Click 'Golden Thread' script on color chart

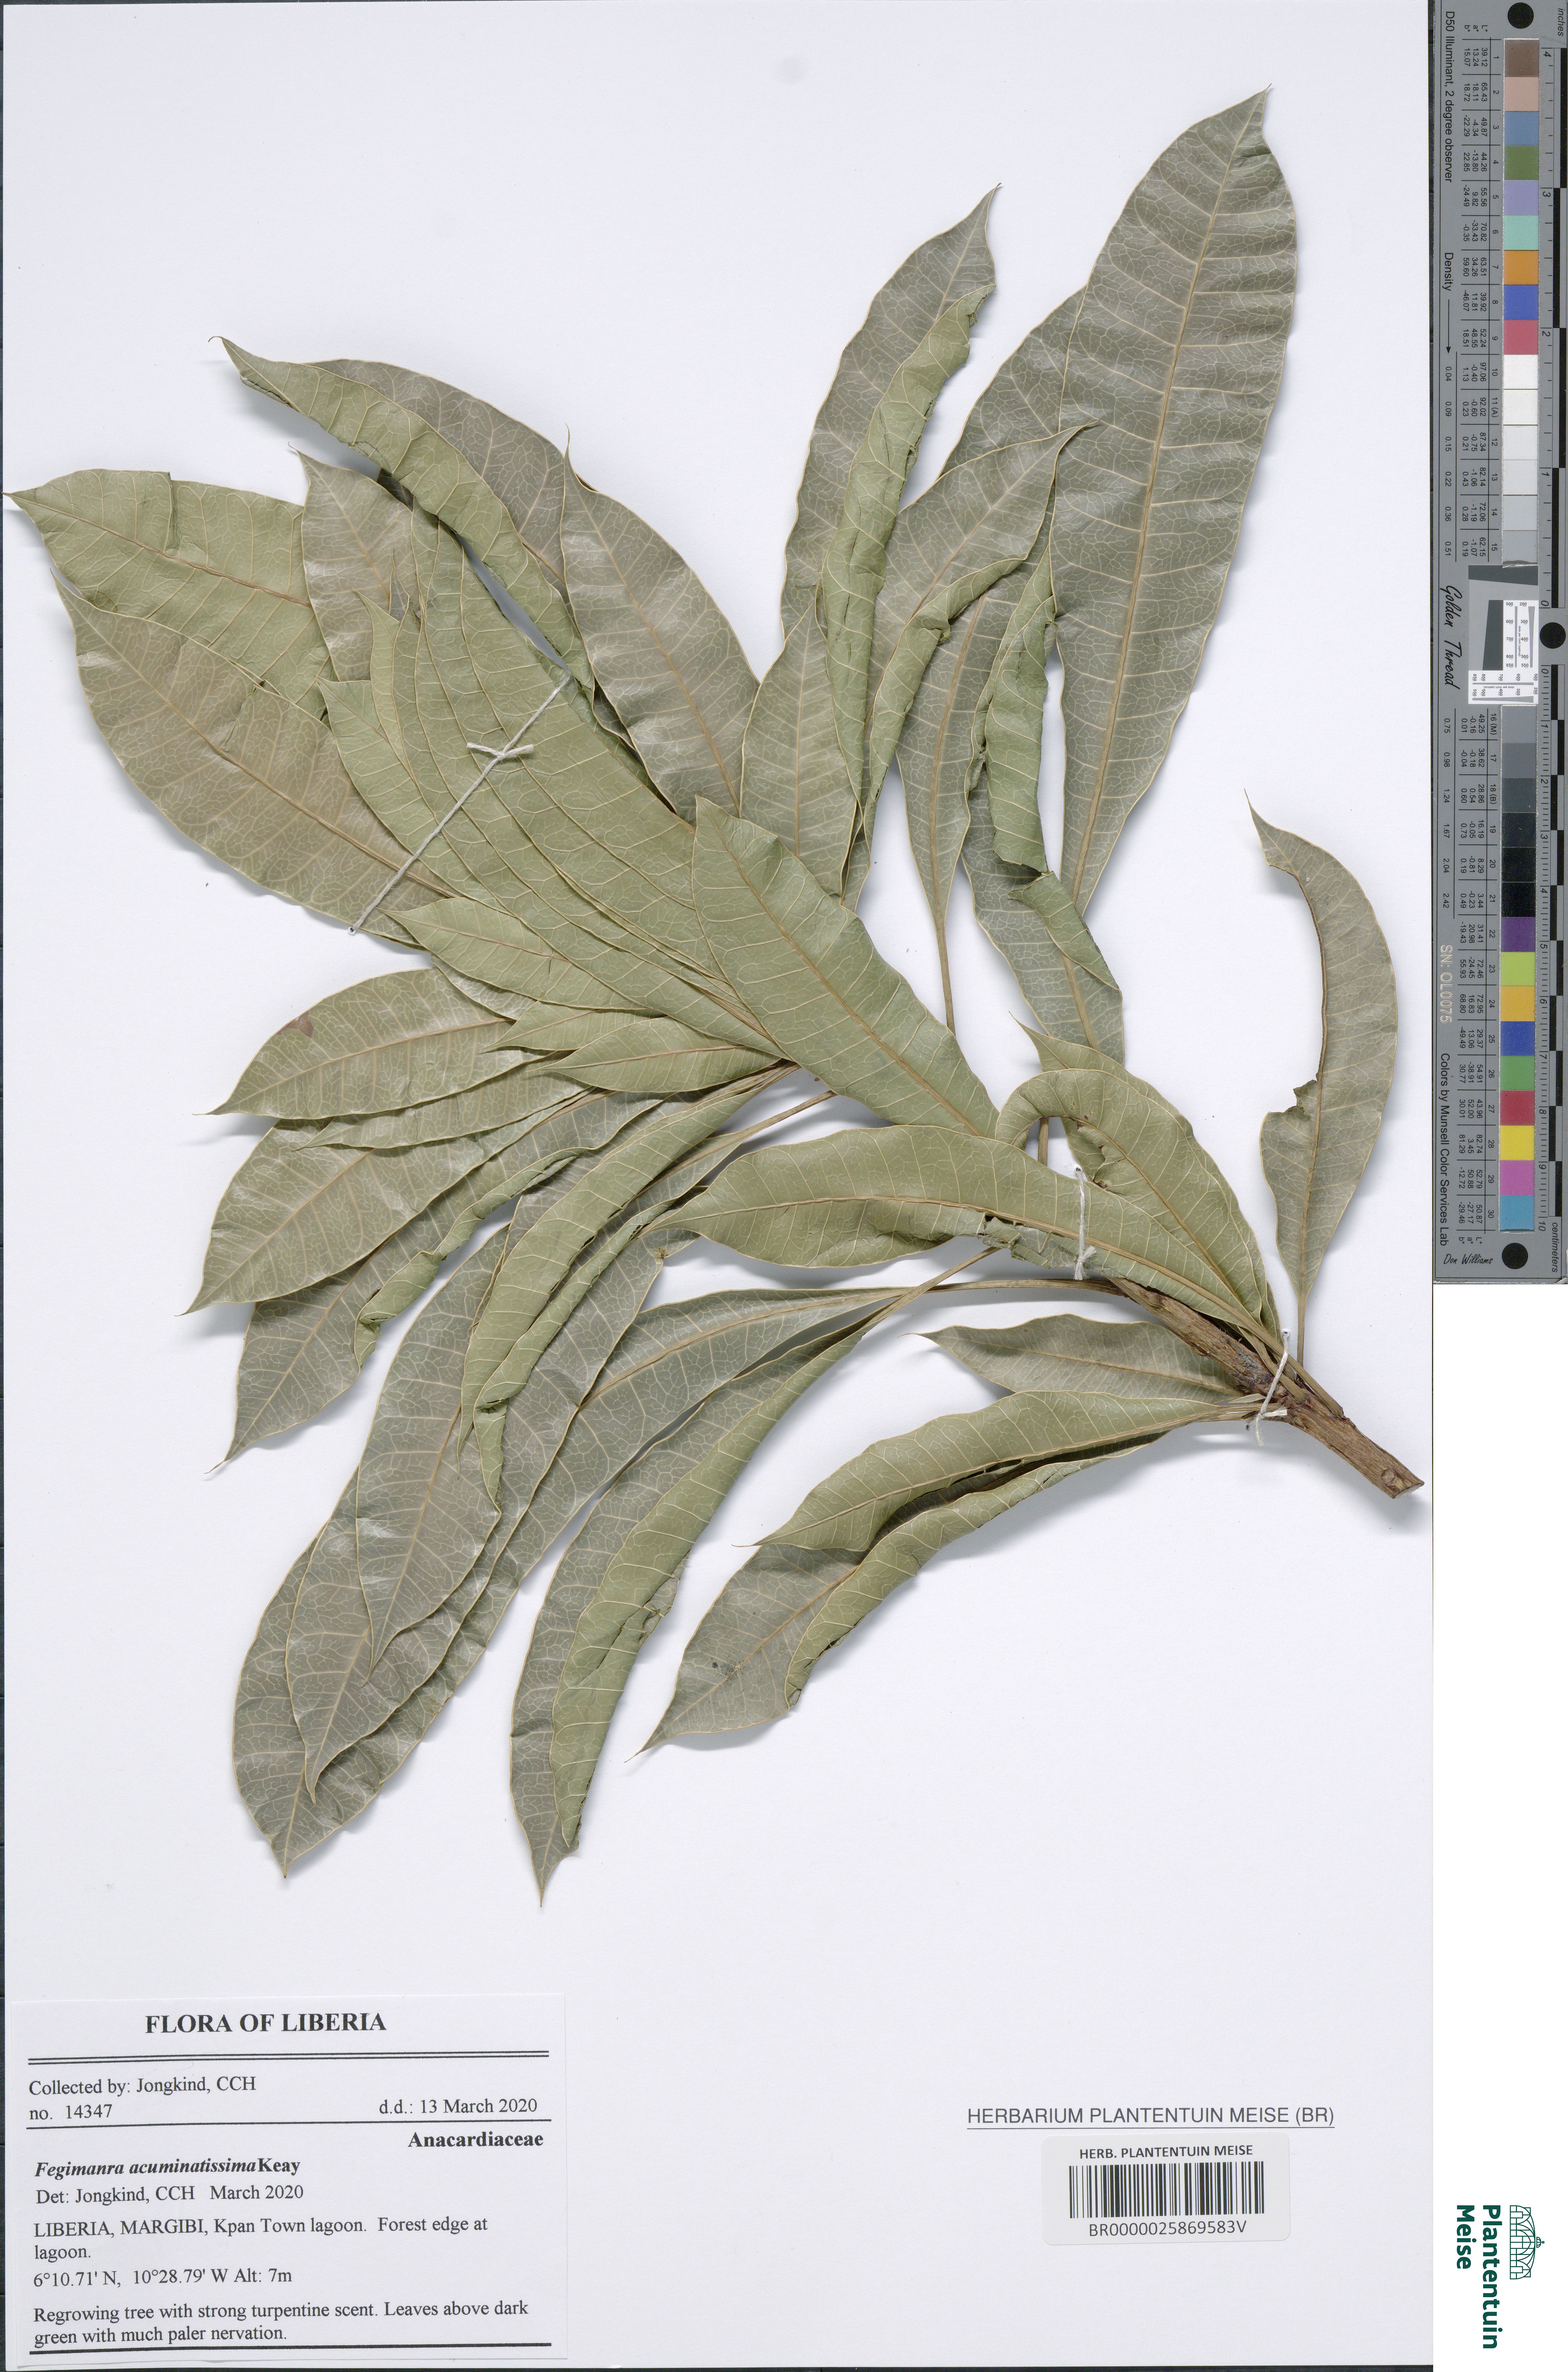coord(1451,637)
